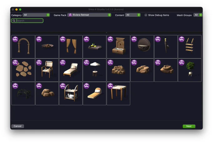Click the green Next button
The image size is (213, 143).
[189, 126]
